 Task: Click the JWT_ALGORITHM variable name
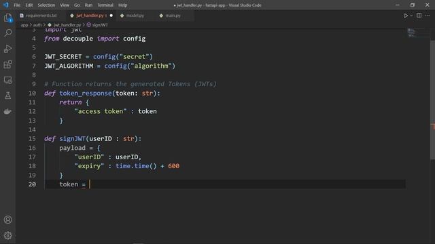tap(69, 66)
